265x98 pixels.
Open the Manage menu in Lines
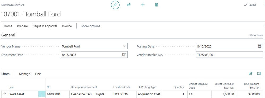[x=24, y=74]
